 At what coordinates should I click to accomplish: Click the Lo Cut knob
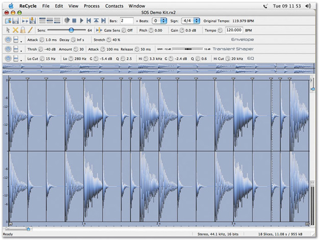(42, 59)
